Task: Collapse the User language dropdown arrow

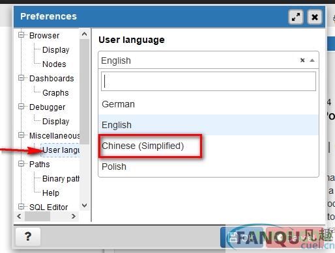Action: click(312, 60)
